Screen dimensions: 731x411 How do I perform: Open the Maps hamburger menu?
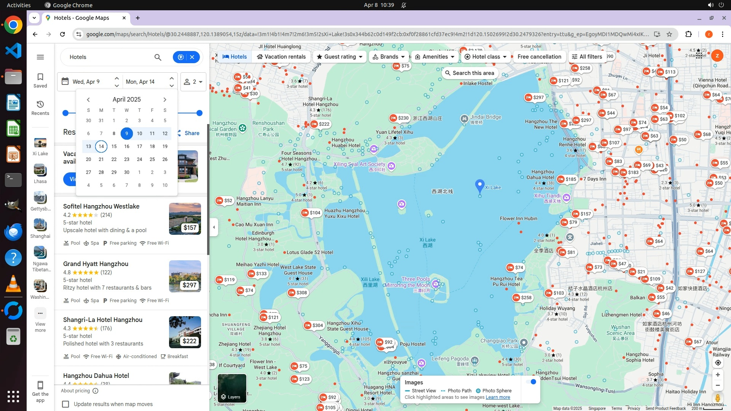pos(40,57)
